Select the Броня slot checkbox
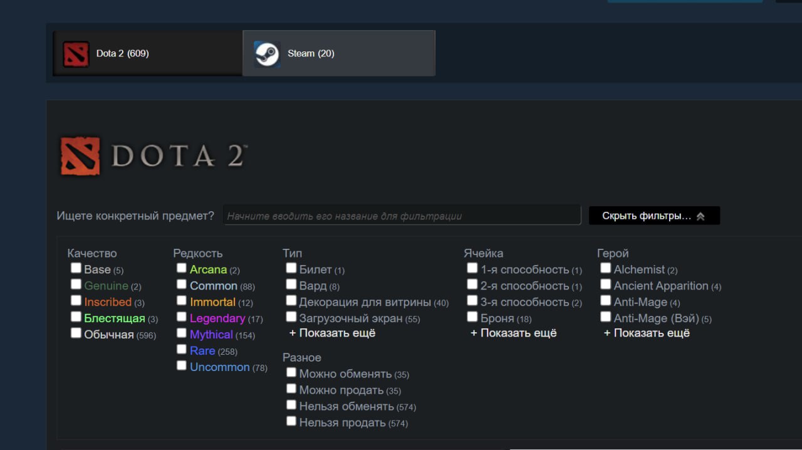Image resolution: width=802 pixels, height=450 pixels. pos(472,317)
